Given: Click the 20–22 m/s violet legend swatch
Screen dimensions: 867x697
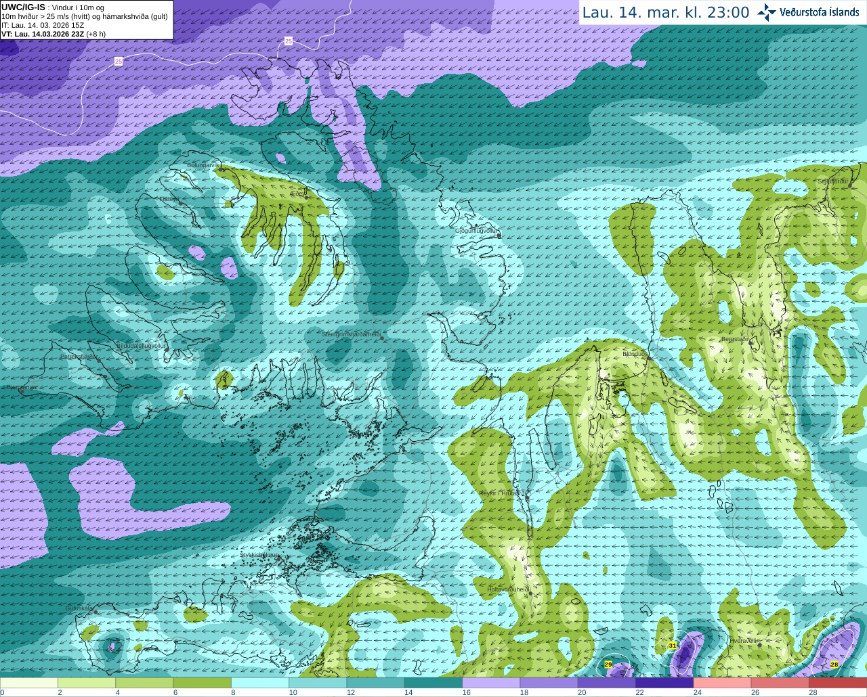Looking at the screenshot, I should 607,683.
